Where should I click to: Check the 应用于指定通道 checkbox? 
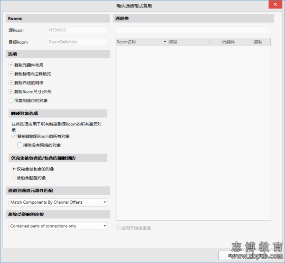point(118,228)
